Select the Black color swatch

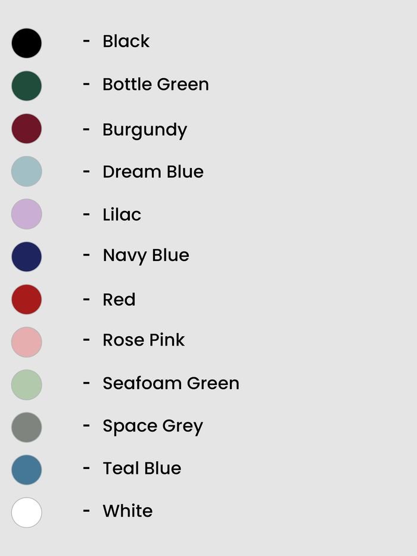click(x=27, y=44)
